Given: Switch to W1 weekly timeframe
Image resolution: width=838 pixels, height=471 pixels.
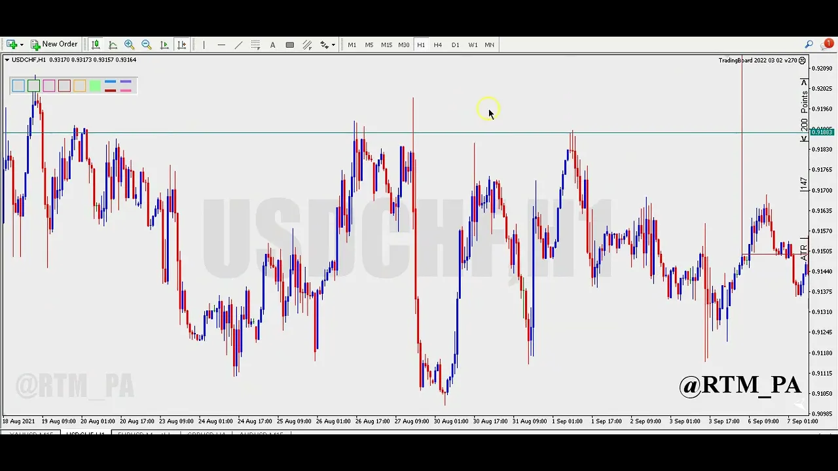Looking at the screenshot, I should pyautogui.click(x=473, y=44).
